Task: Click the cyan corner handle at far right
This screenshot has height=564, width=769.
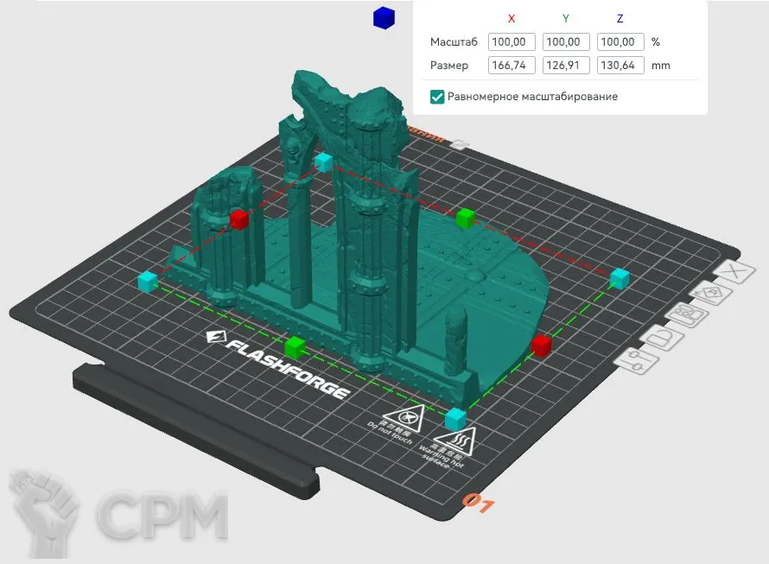Action: pos(620,278)
